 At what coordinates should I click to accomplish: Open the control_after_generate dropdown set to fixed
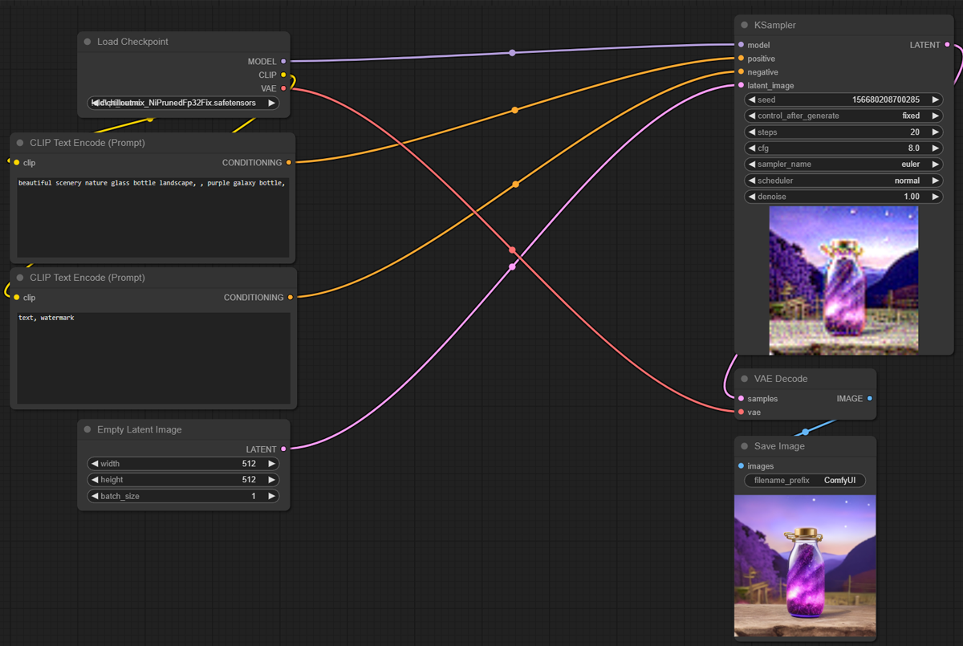click(843, 116)
